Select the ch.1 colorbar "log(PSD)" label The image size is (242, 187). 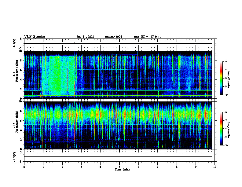point(229,80)
